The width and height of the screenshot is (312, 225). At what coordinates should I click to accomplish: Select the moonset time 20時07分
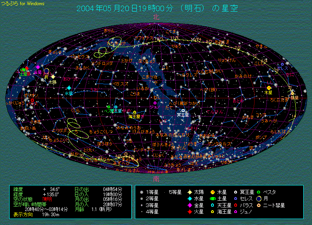[113, 204]
